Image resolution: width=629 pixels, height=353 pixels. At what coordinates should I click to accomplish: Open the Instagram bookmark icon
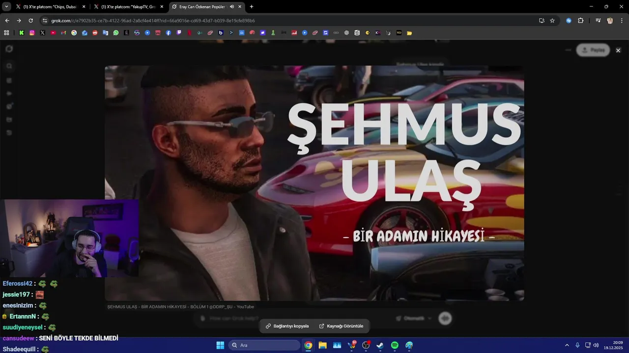coord(32,33)
